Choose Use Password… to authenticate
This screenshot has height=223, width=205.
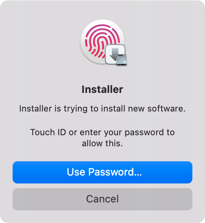102,172
